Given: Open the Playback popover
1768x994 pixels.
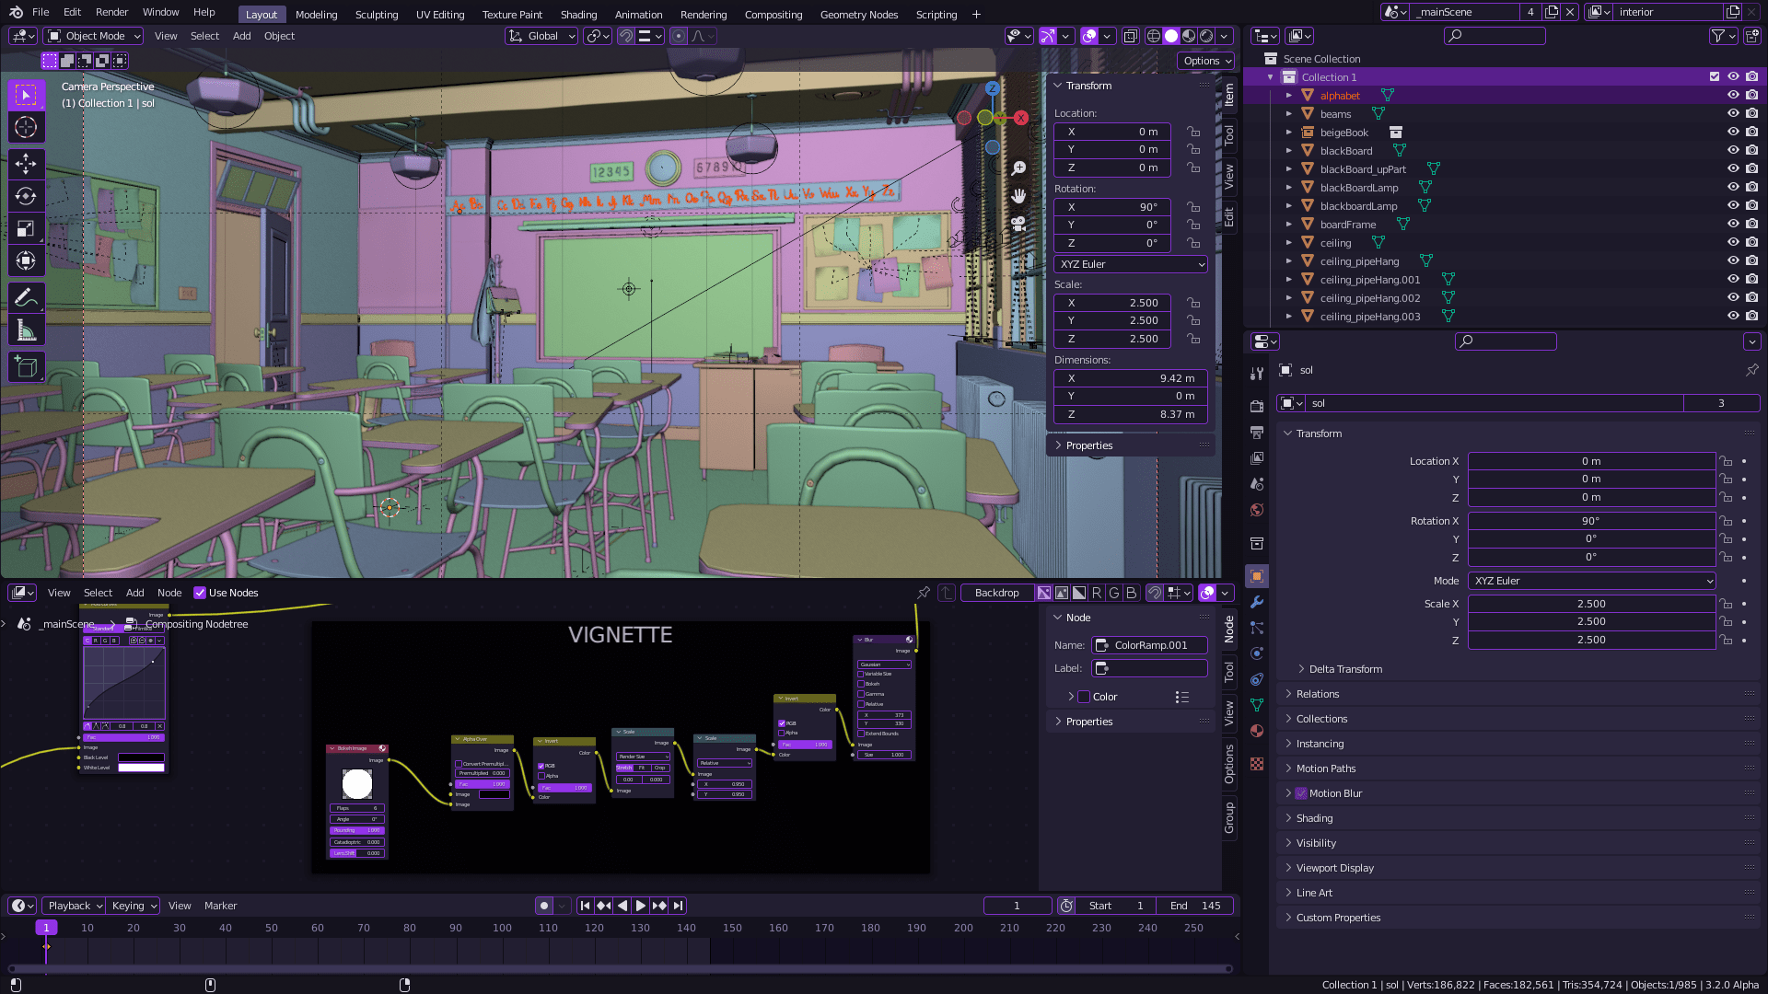Looking at the screenshot, I should pos(75,906).
